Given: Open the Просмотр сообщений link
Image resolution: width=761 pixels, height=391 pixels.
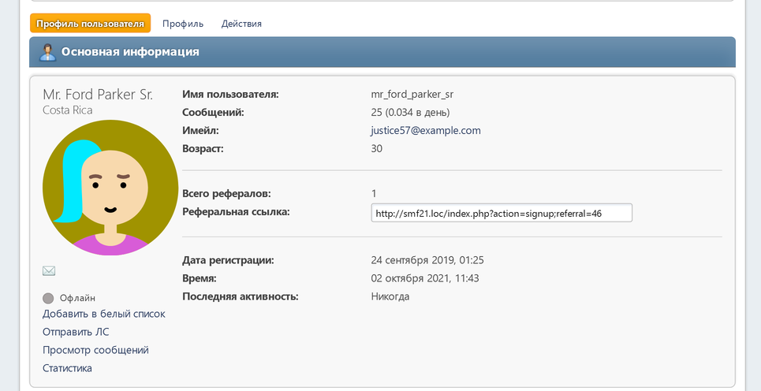Looking at the screenshot, I should coord(95,350).
